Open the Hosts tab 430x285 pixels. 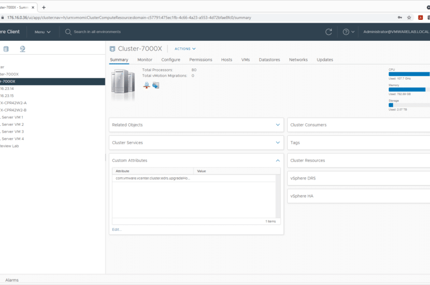pos(227,60)
